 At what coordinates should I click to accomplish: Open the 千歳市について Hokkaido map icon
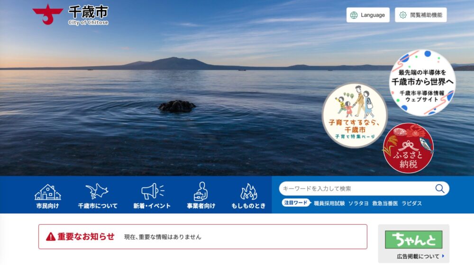(97, 191)
